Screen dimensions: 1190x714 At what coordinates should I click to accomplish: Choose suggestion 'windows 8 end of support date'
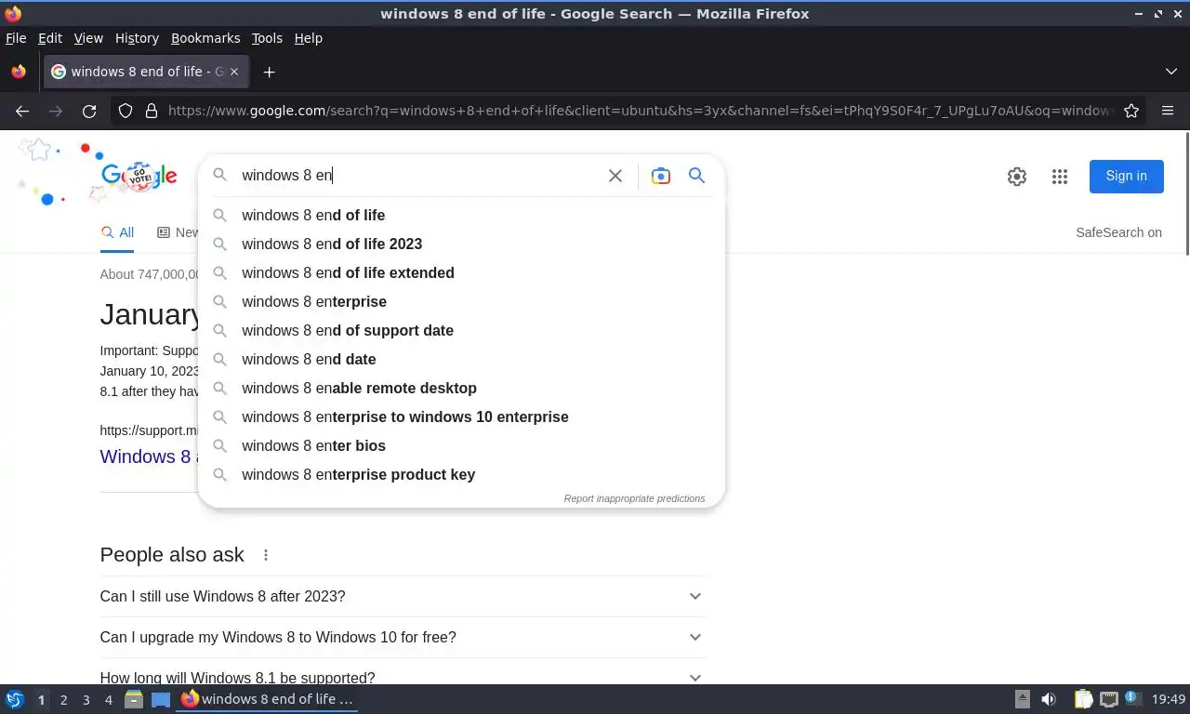[461, 330]
